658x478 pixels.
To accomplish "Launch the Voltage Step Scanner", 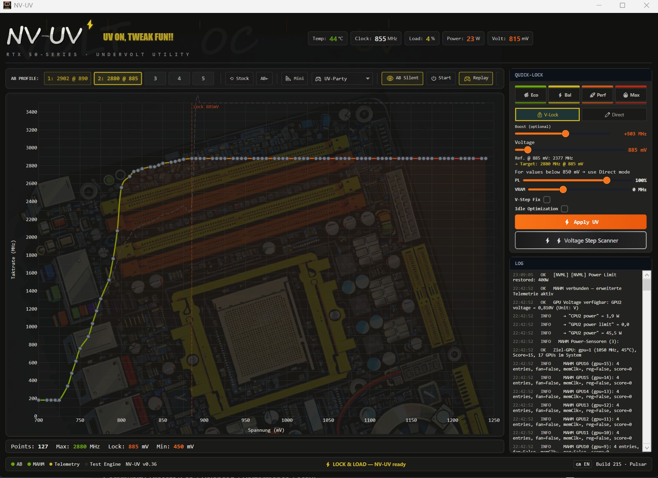I will (580, 241).
